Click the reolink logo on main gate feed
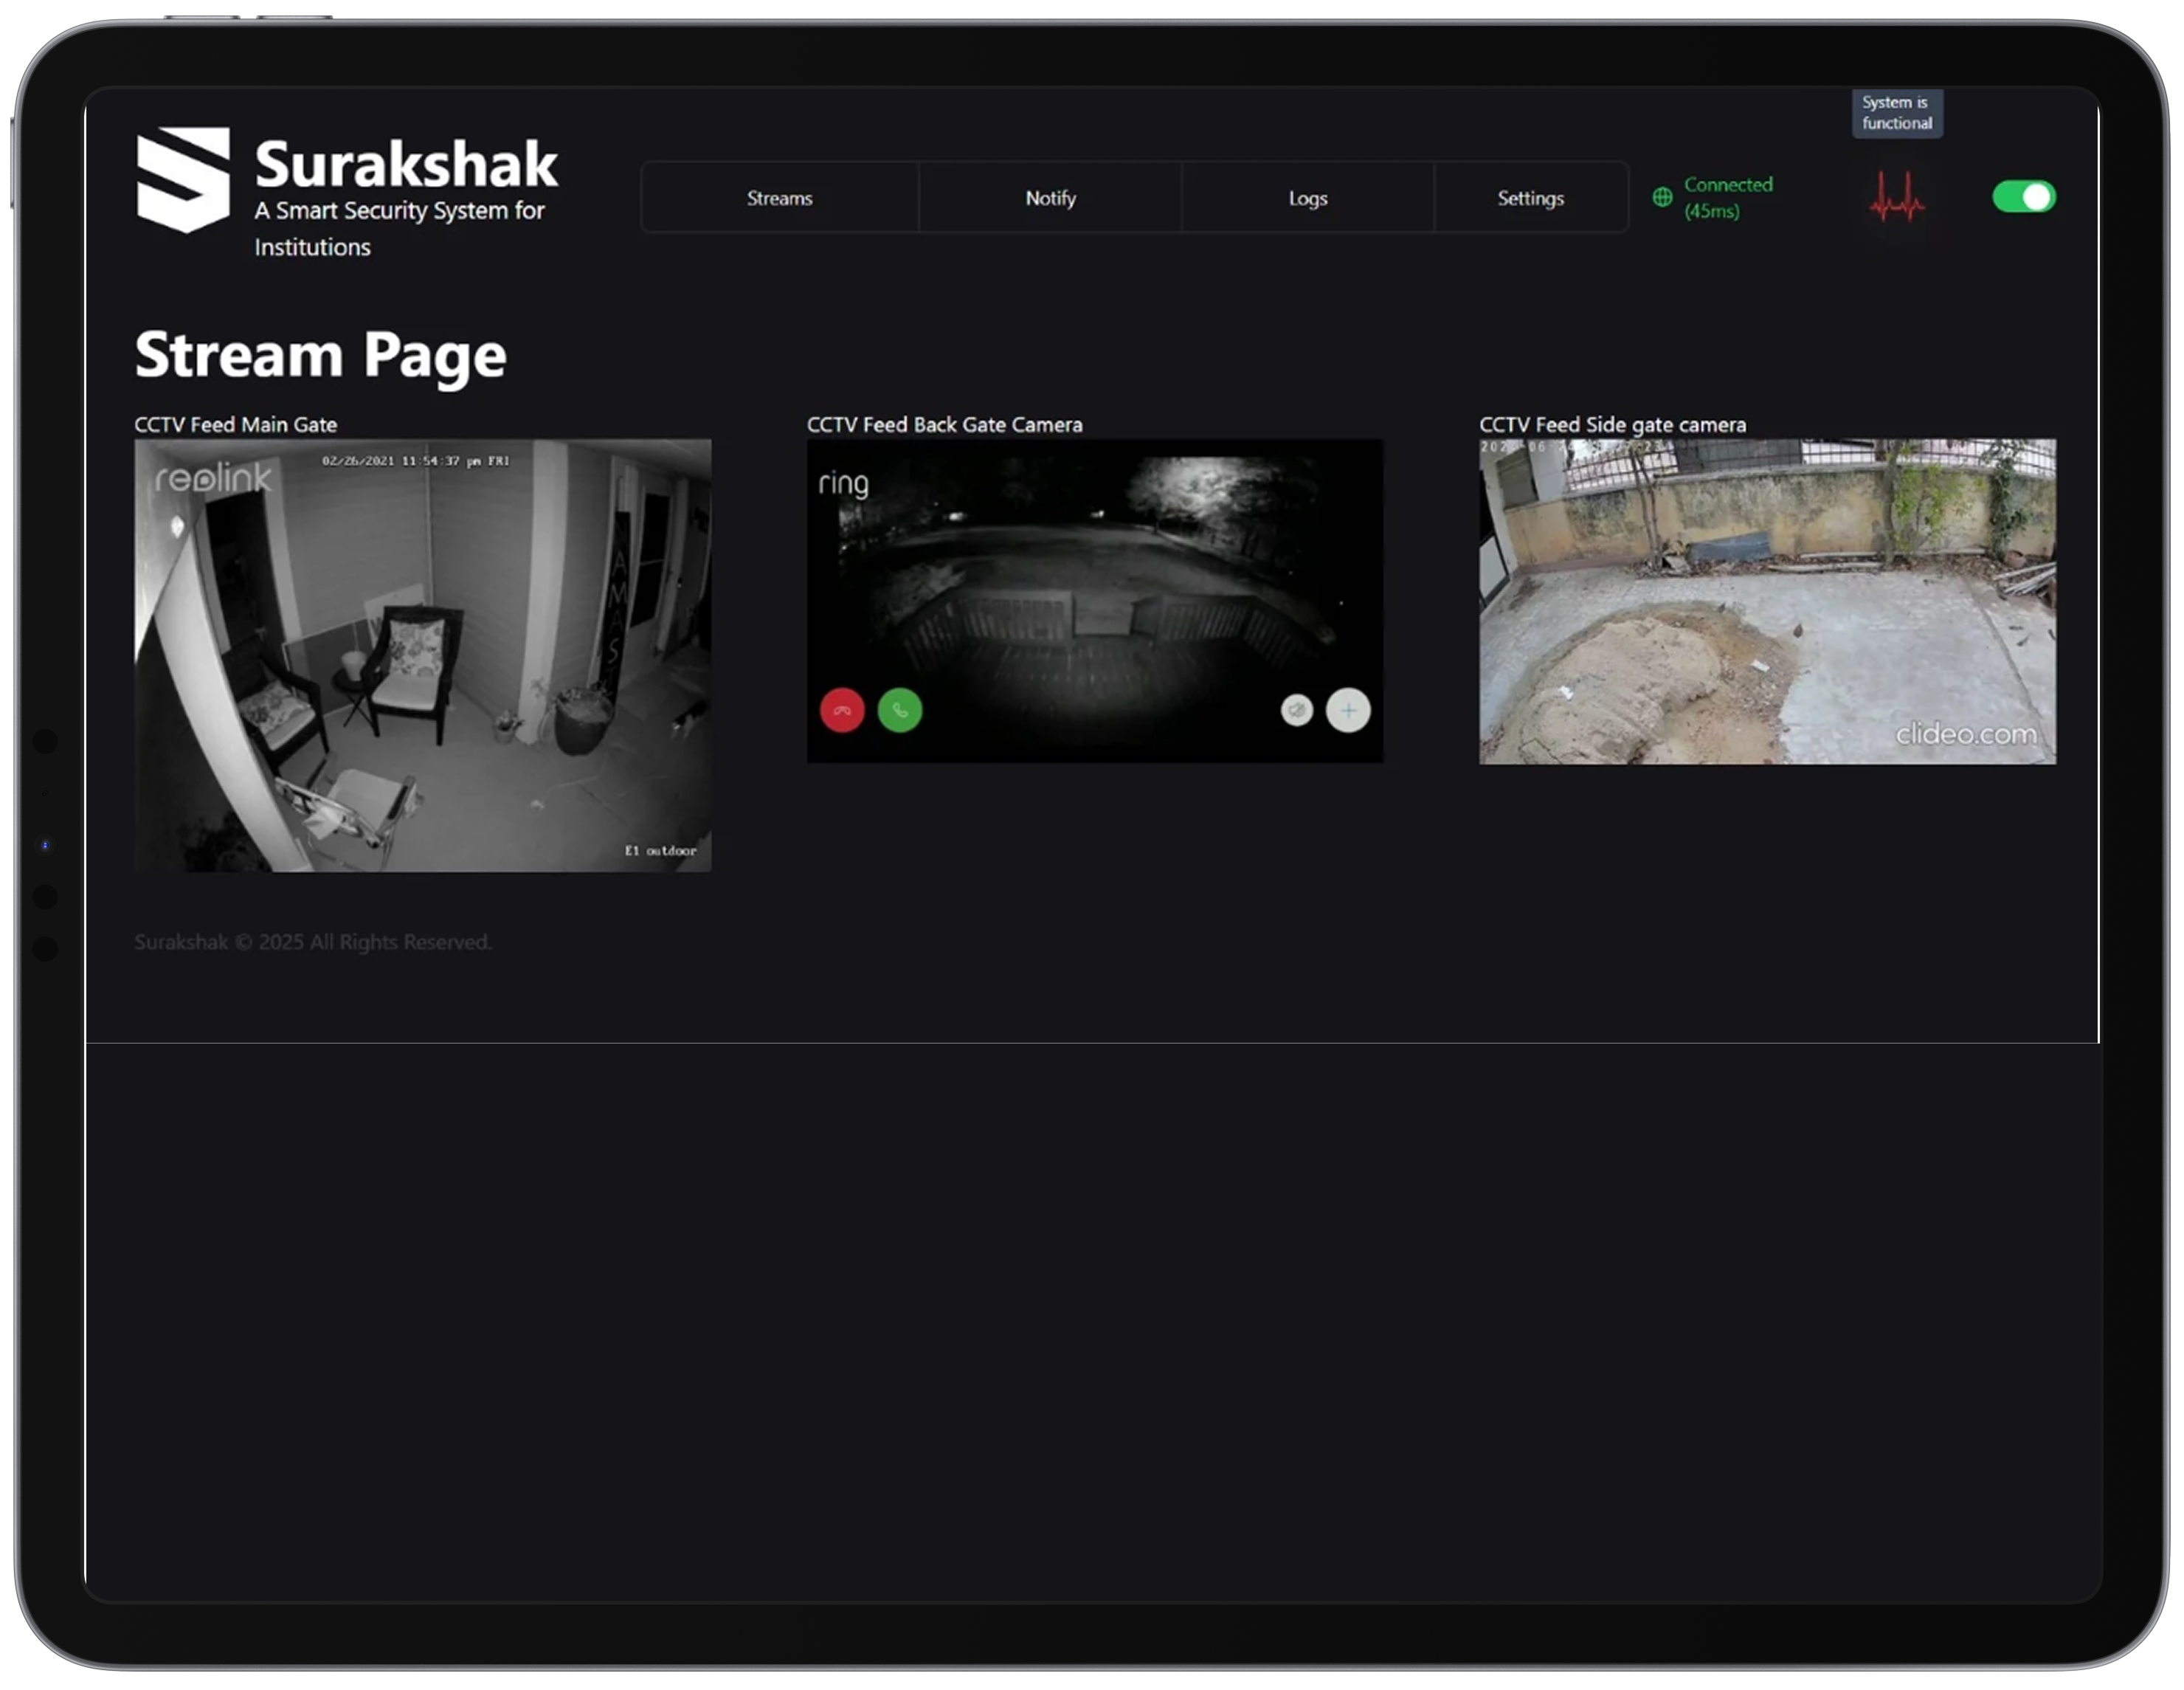Viewport: 2184px width, 1690px height. coord(213,478)
